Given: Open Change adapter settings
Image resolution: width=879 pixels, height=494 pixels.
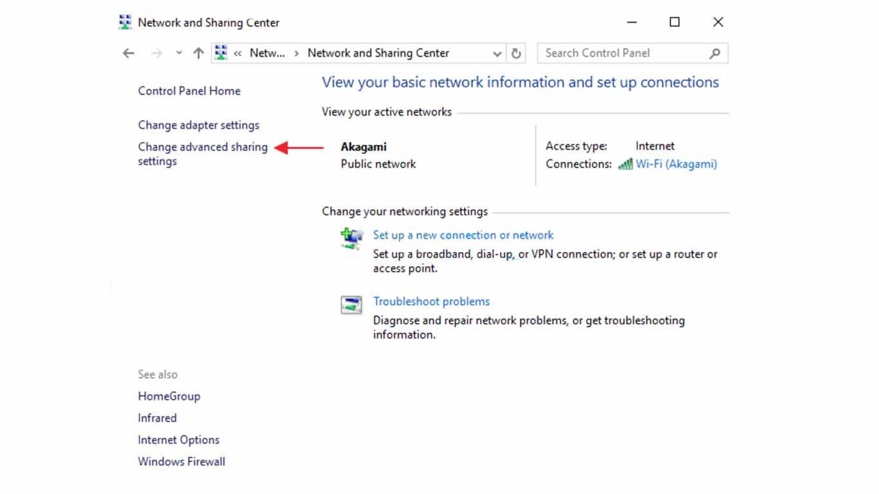Looking at the screenshot, I should [198, 125].
